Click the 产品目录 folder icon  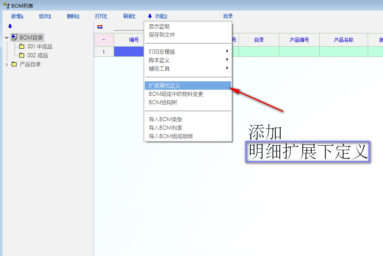point(14,64)
